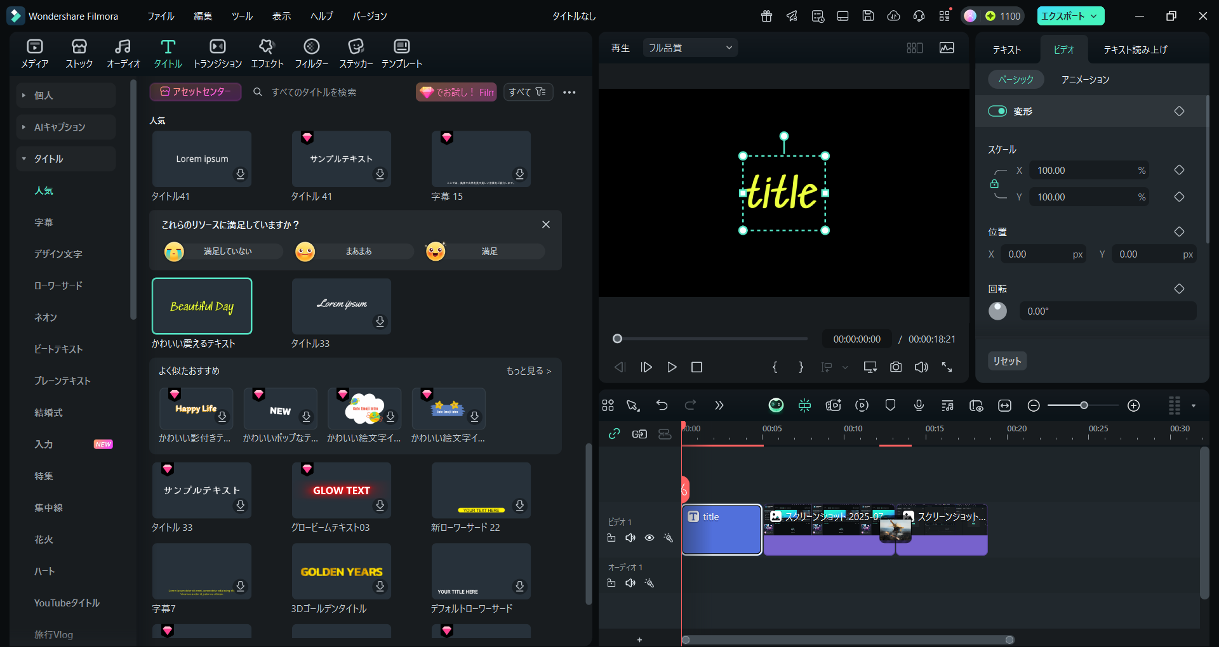Open the Stock (ストック) panel
Screen dimensions: 1219x647
coord(79,54)
